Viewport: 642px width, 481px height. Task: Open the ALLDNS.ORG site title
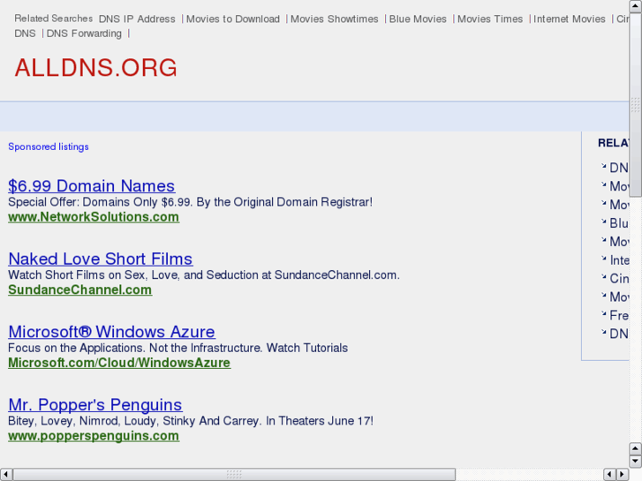point(95,68)
